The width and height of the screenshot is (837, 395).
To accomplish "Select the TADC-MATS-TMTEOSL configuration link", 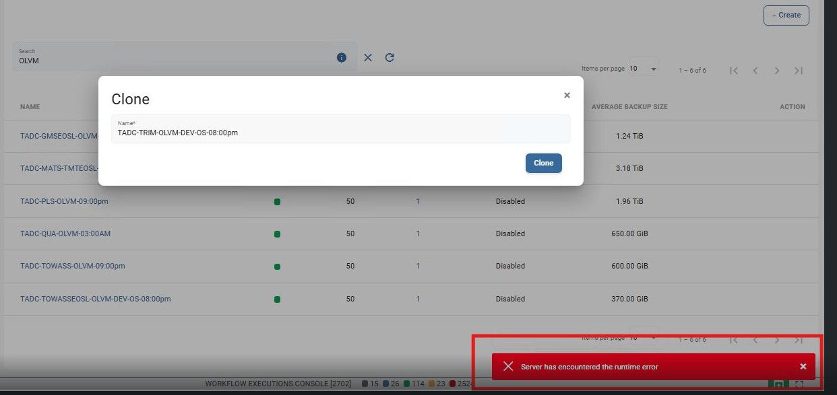I will point(61,168).
